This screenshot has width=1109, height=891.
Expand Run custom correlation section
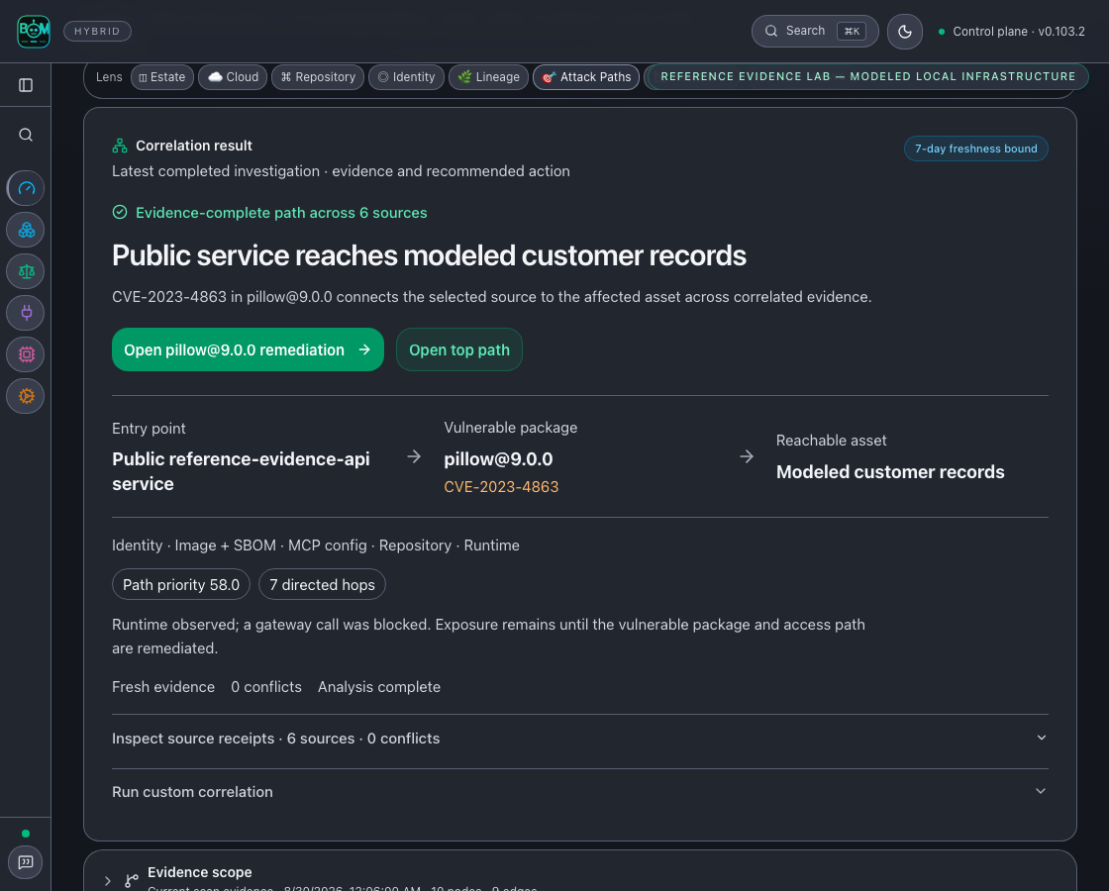tap(580, 792)
